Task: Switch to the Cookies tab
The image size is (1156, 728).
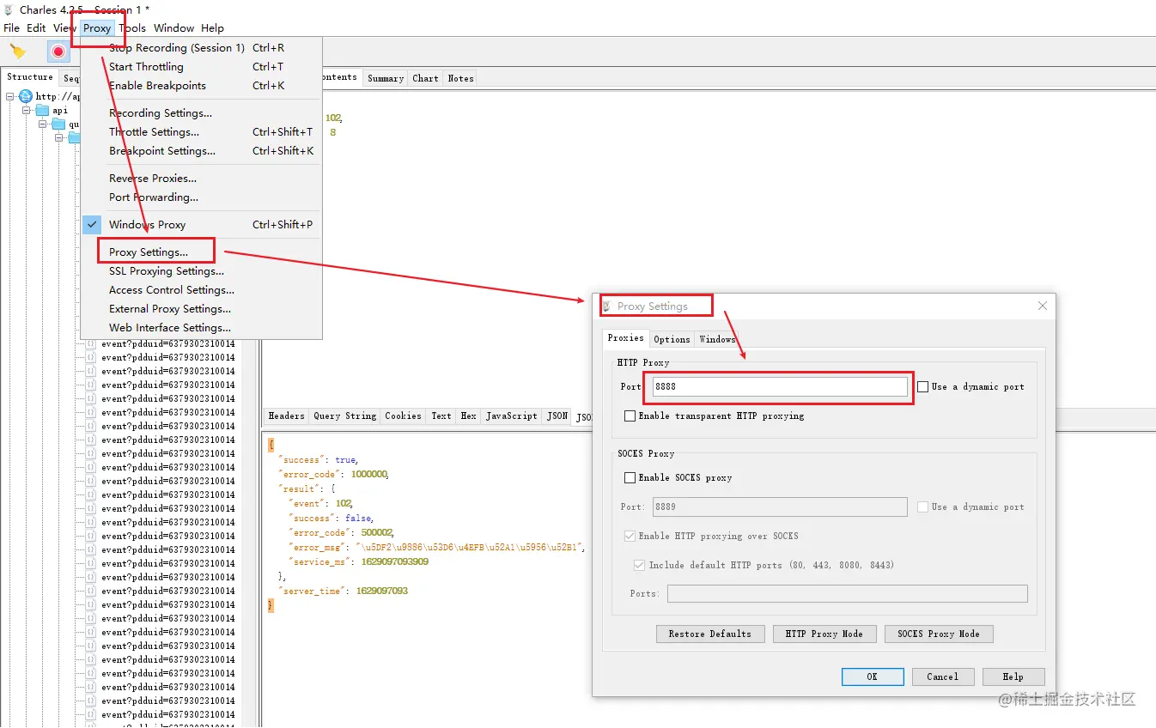Action: point(403,416)
